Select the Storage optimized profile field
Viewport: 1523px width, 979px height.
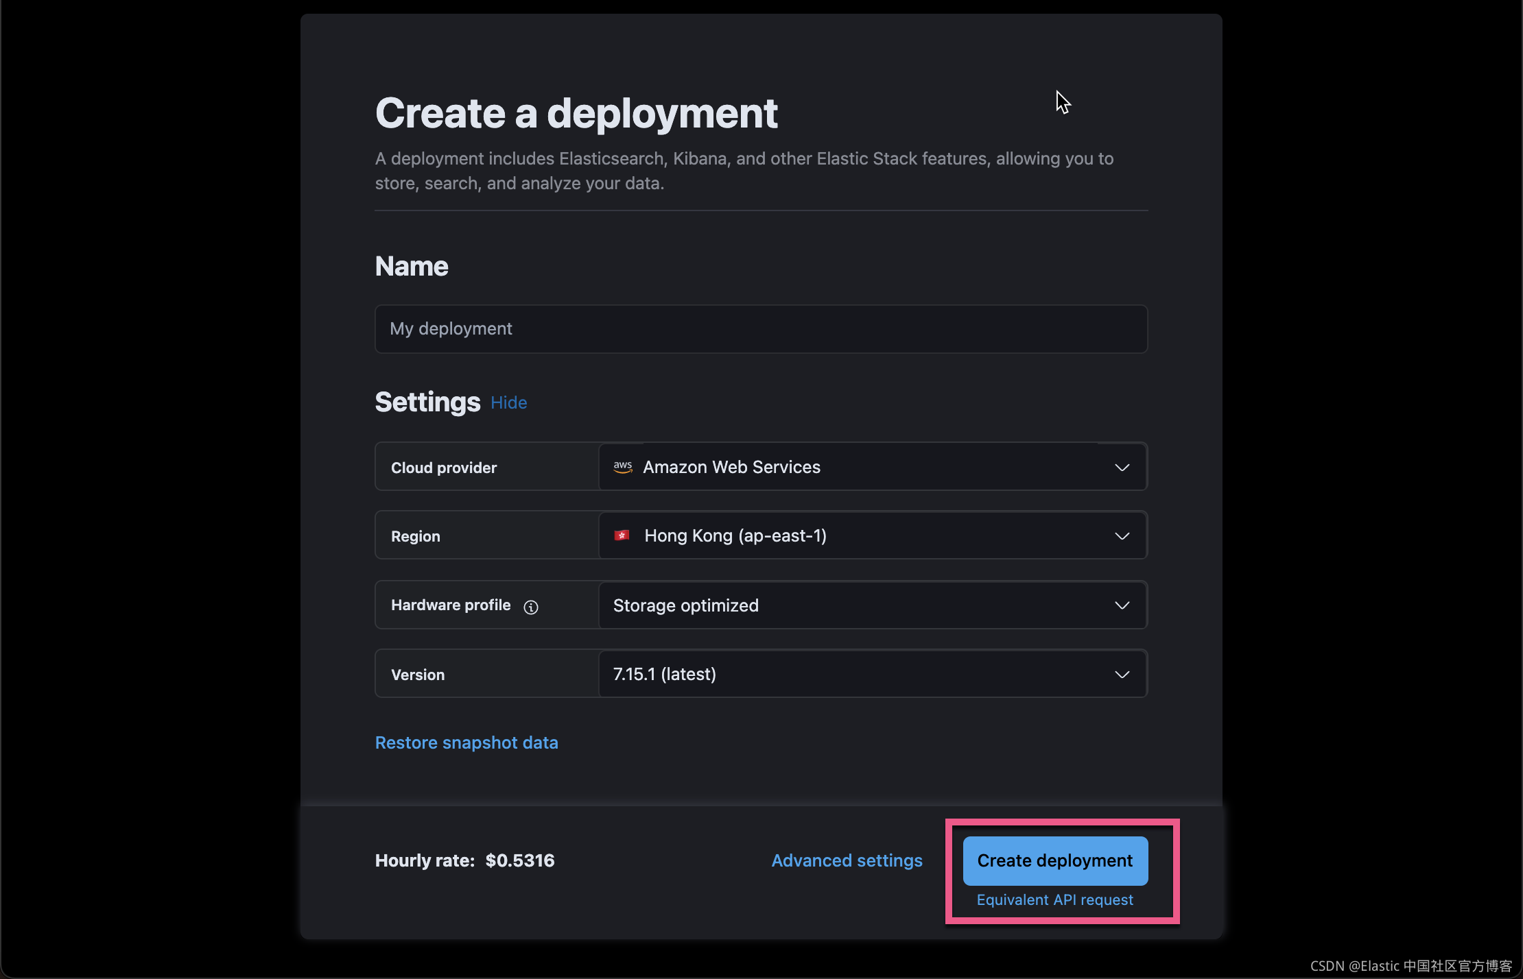click(x=686, y=605)
